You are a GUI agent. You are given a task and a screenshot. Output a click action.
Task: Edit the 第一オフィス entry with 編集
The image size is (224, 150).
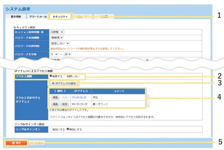click(55, 103)
